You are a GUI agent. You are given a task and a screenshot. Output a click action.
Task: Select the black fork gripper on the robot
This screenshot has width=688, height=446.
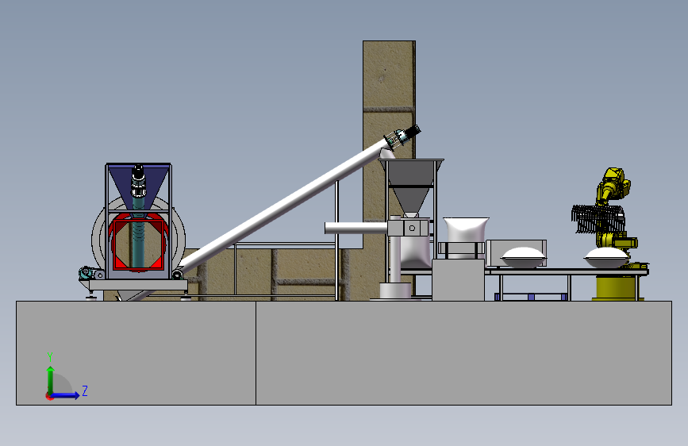598,218
